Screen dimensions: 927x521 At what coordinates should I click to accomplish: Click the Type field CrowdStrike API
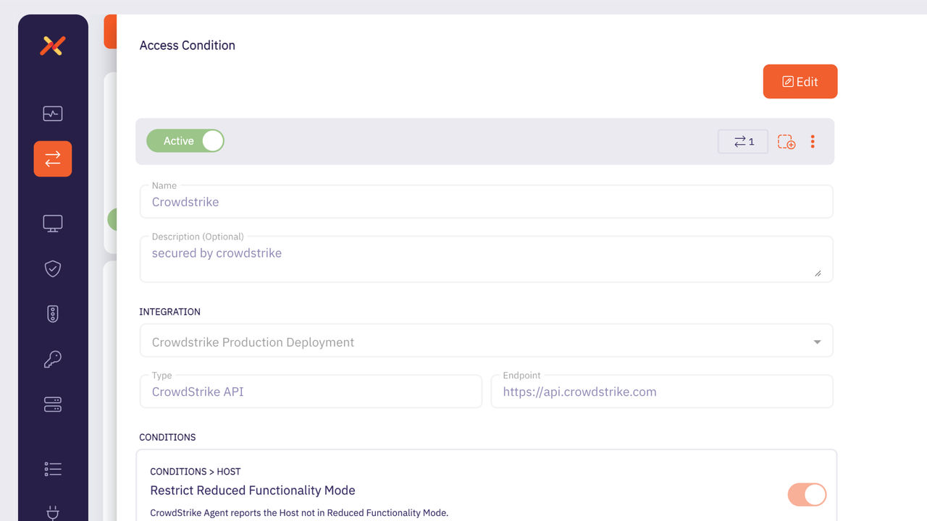pos(311,391)
